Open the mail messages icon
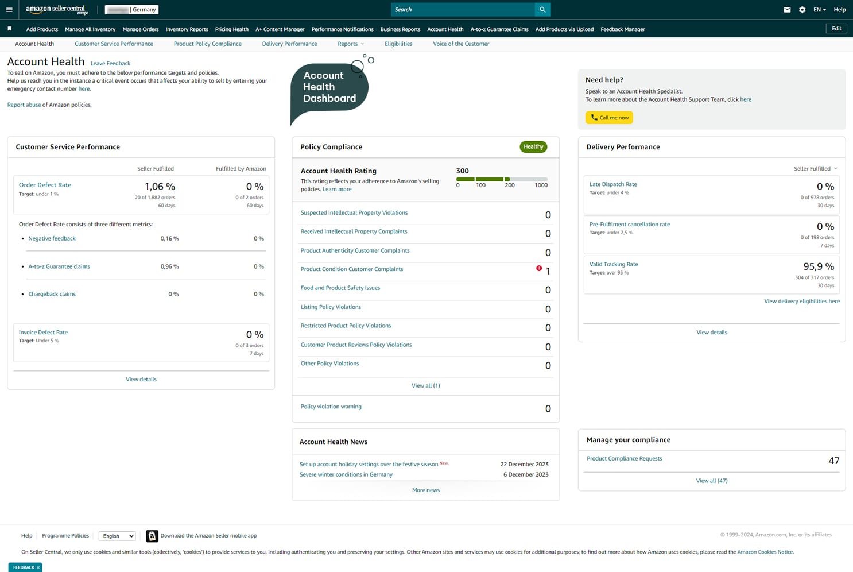This screenshot has height=572, width=853. (x=787, y=10)
